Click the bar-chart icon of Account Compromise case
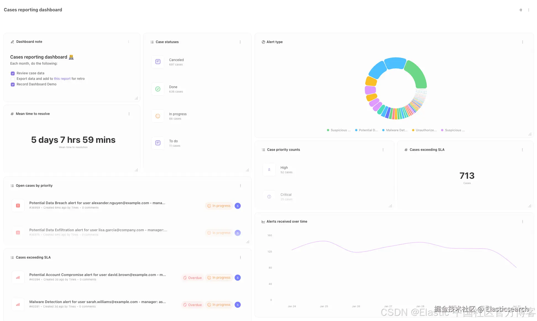This screenshot has height=321, width=537. 18,277
